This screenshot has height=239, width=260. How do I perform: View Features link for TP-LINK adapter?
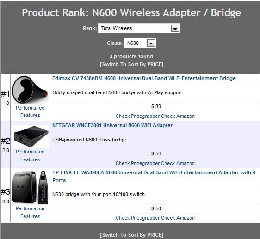coord(30,216)
